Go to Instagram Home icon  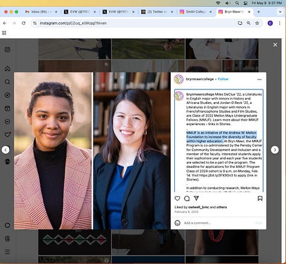(7, 68)
